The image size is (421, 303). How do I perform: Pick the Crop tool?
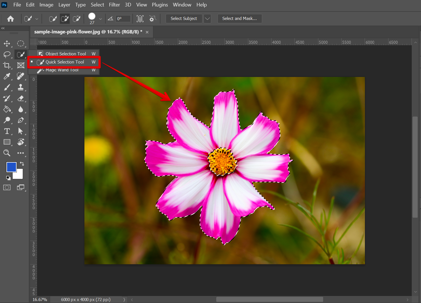(7, 65)
